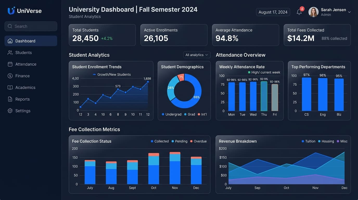The width and height of the screenshot is (358, 200).
Task: Toggle Undergrad legend in Student Demographics
Action: (171, 114)
